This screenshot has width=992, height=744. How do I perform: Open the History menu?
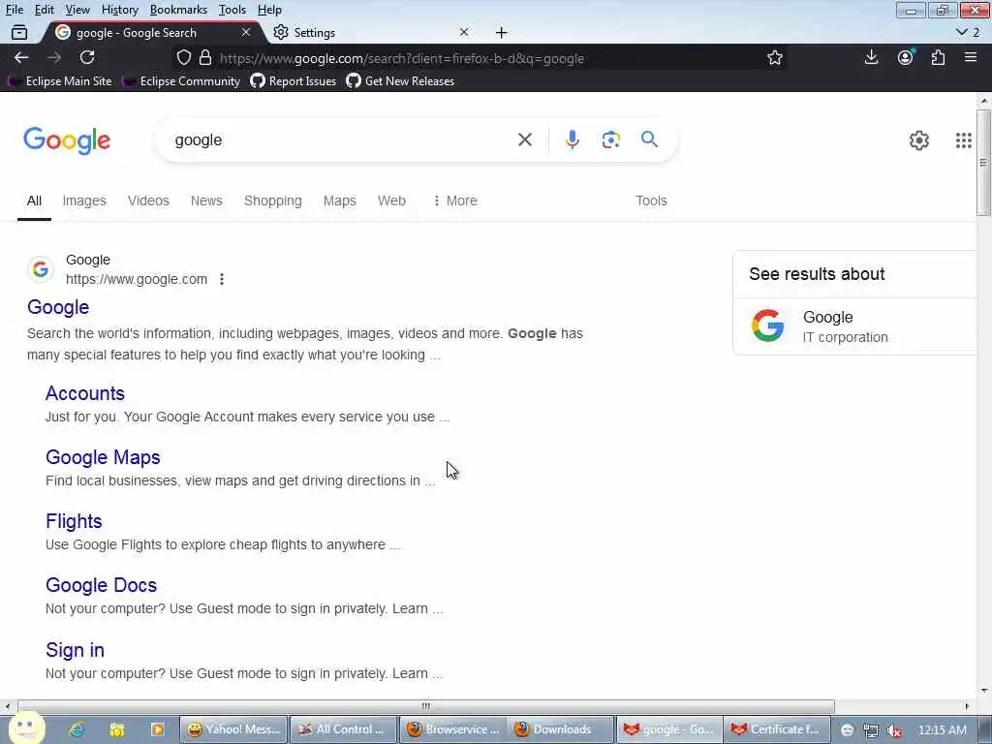coord(119,10)
